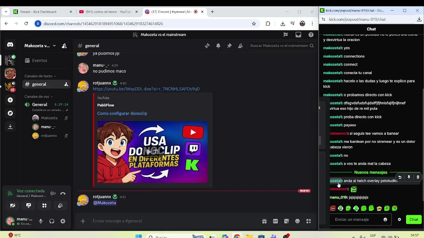The image size is (424, 238).
Task: Add a server with the plus icon
Action: (10, 100)
